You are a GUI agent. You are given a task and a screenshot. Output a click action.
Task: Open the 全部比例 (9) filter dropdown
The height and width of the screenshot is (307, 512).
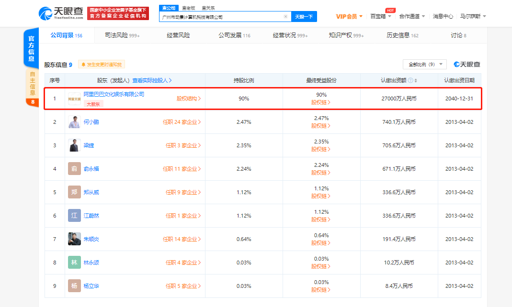pyautogui.click(x=424, y=64)
